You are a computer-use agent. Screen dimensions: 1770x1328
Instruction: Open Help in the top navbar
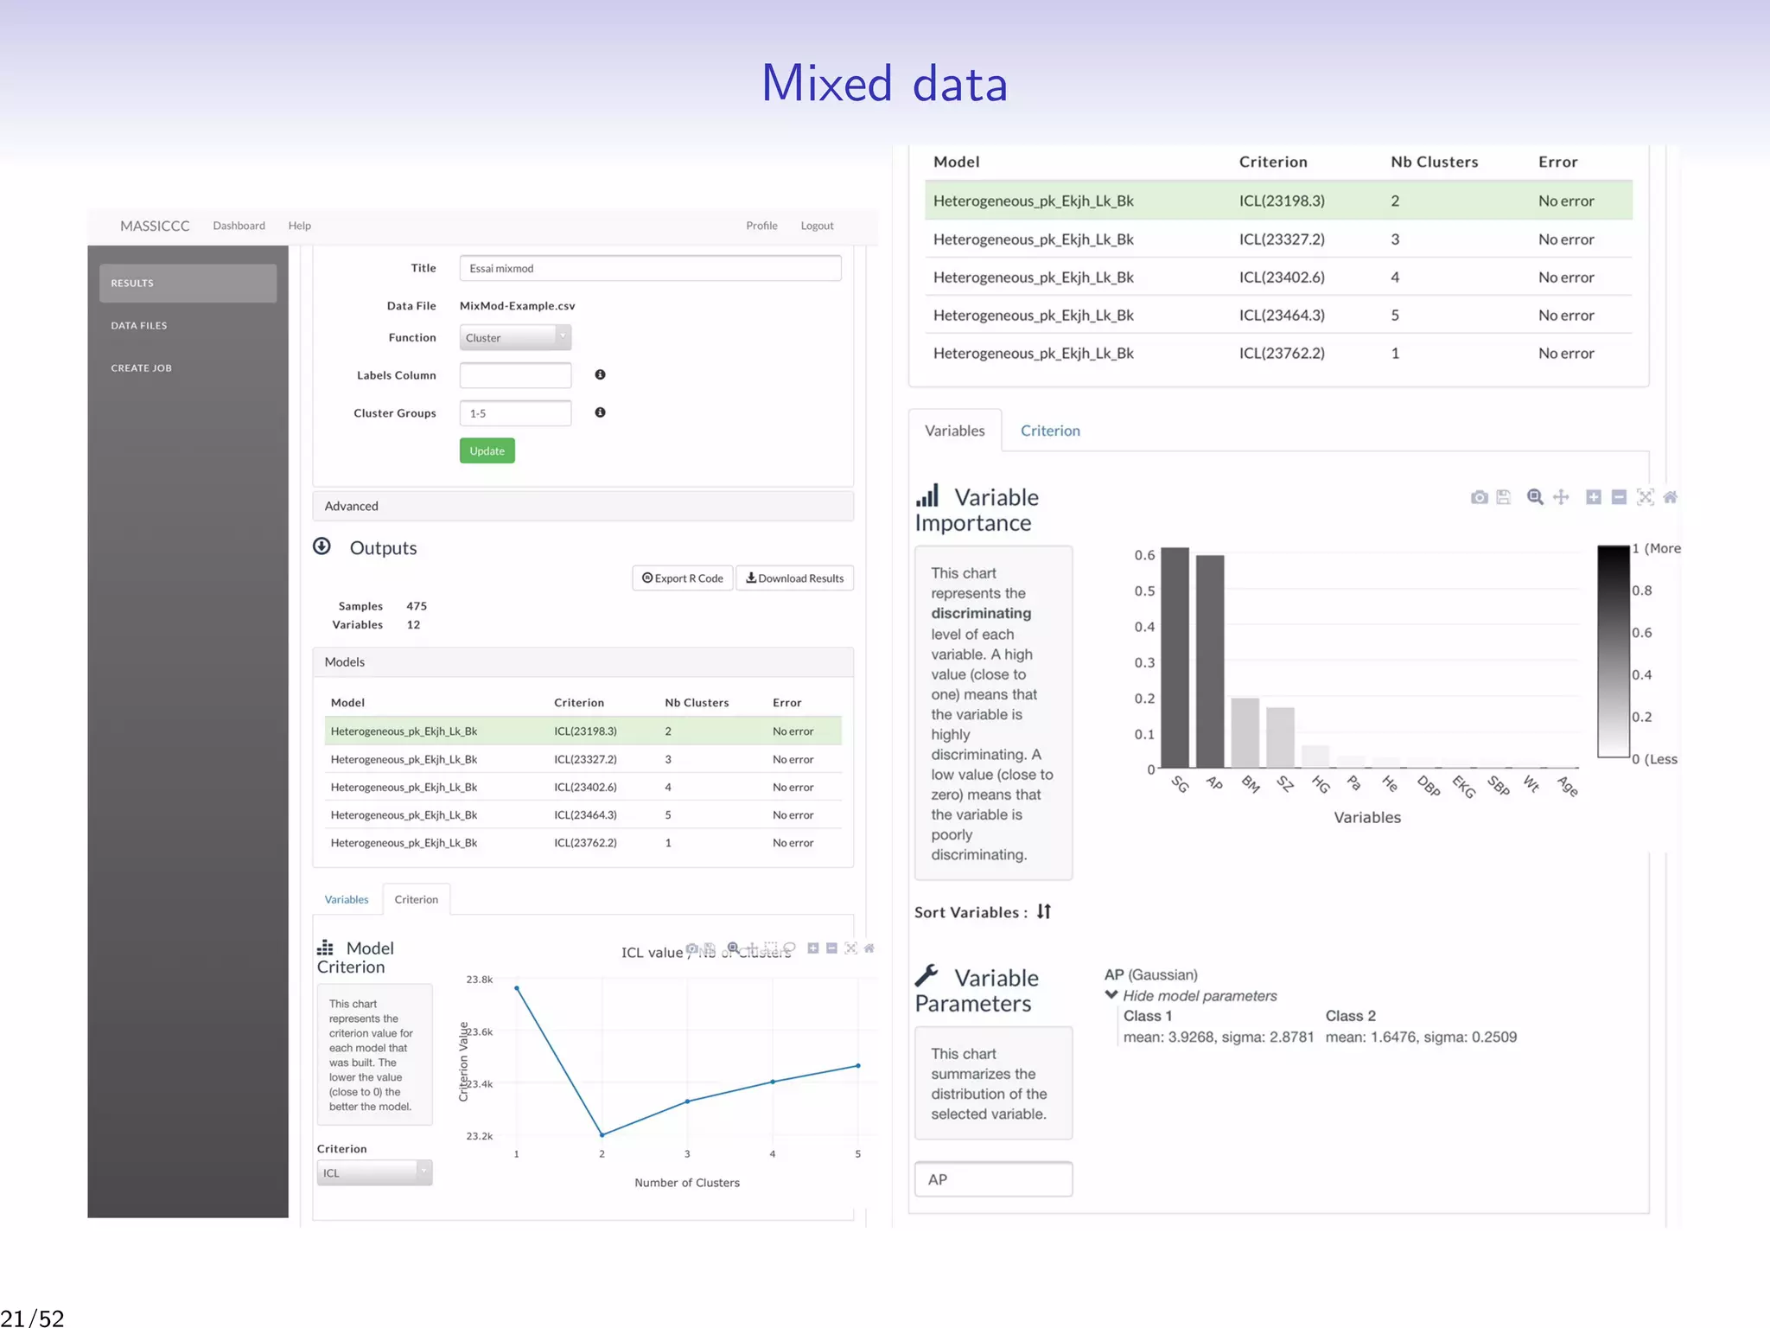point(299,226)
